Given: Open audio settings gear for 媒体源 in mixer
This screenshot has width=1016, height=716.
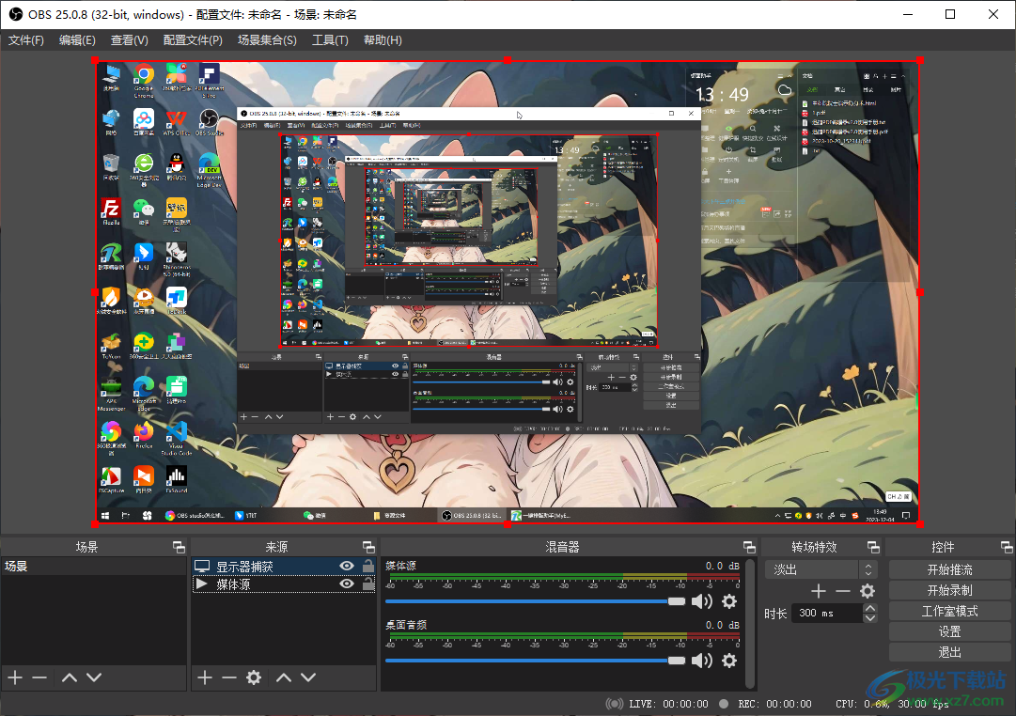Looking at the screenshot, I should click(x=729, y=601).
